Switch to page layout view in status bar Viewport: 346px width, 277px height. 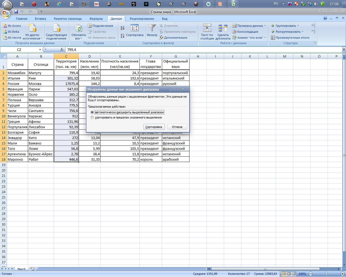pyautogui.click(x=289, y=274)
